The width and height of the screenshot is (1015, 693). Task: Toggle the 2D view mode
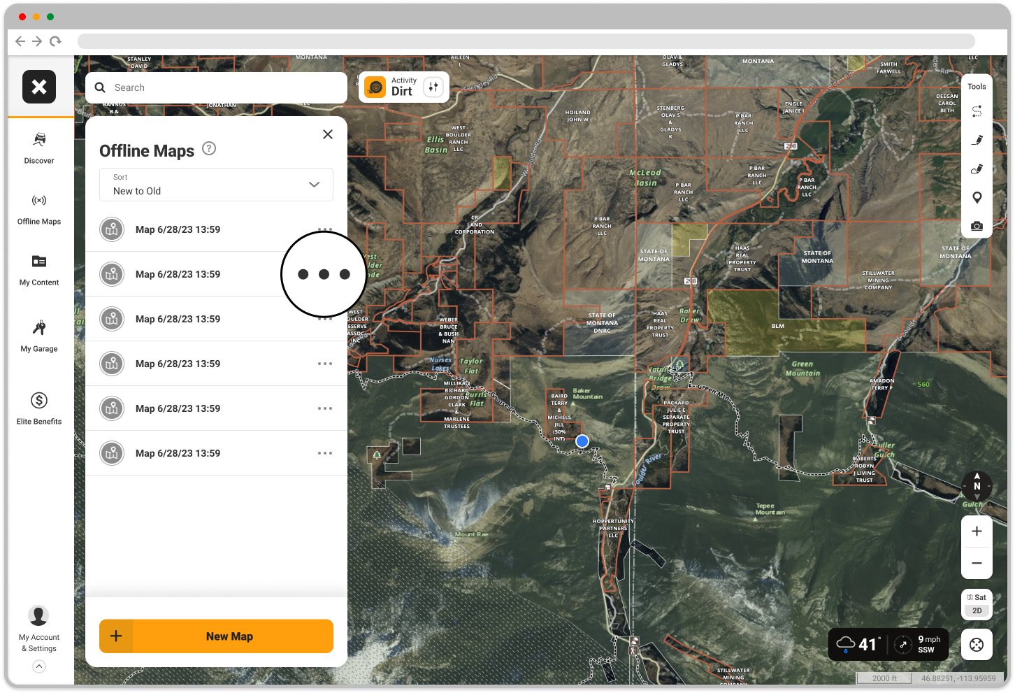click(x=977, y=610)
